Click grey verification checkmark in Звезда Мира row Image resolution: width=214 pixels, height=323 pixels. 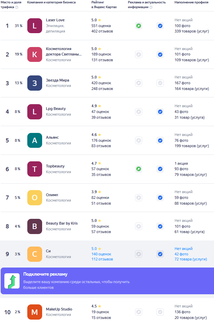160,83
